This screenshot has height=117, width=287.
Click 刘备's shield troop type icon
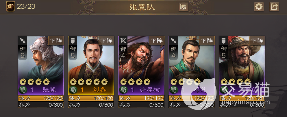(73, 41)
